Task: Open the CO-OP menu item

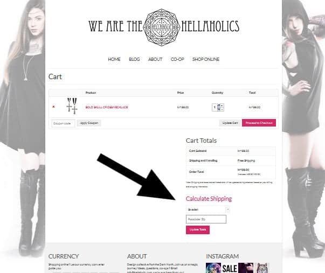Action: coord(177,59)
